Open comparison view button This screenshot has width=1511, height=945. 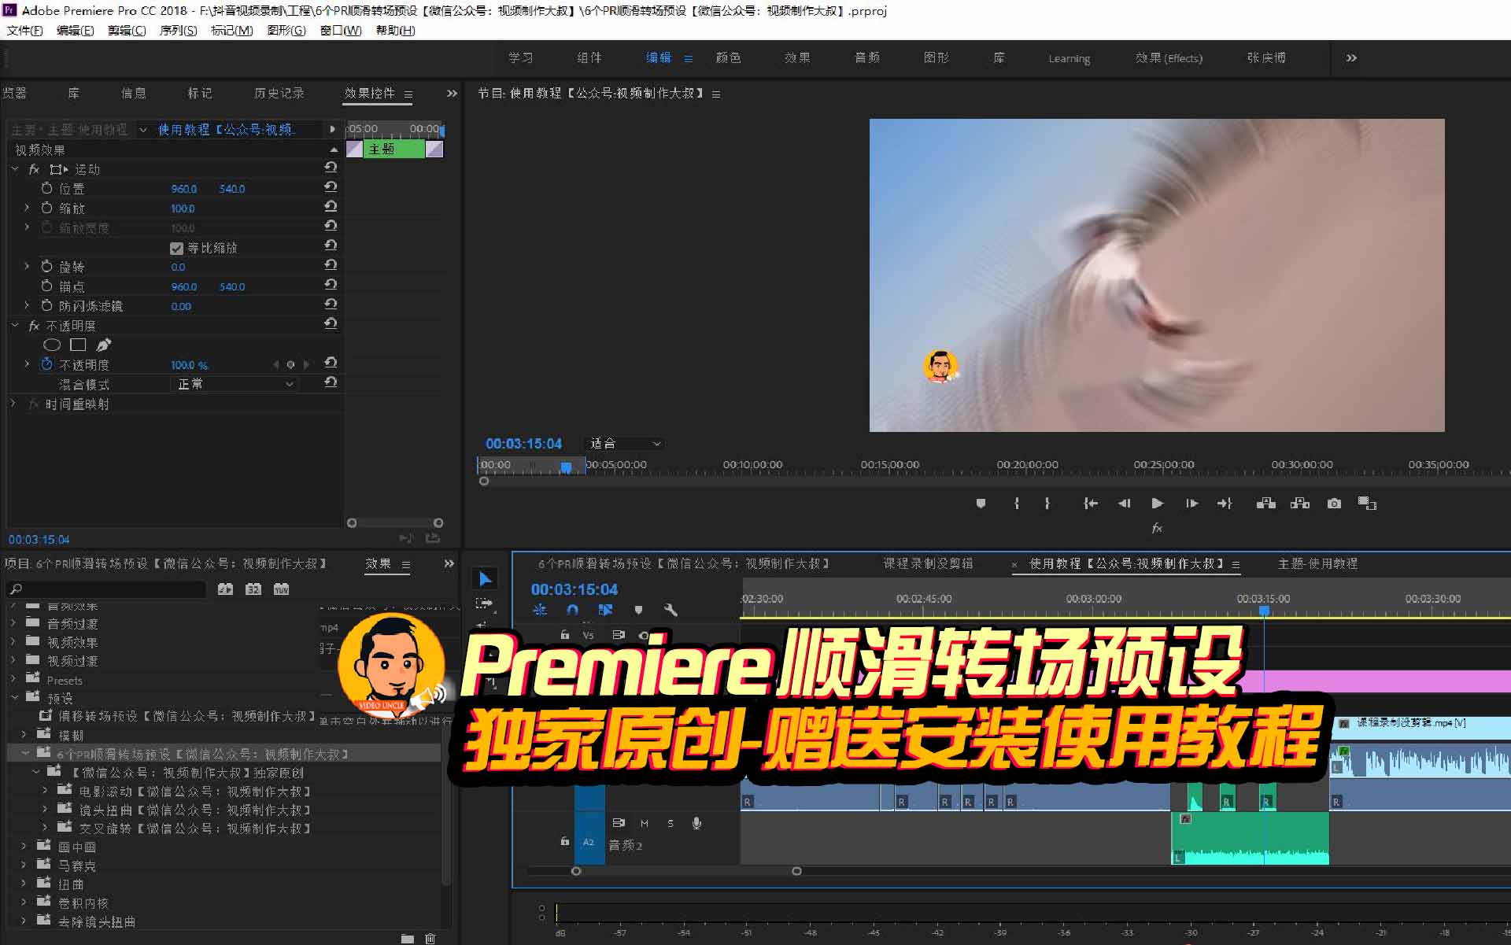coord(1367,504)
